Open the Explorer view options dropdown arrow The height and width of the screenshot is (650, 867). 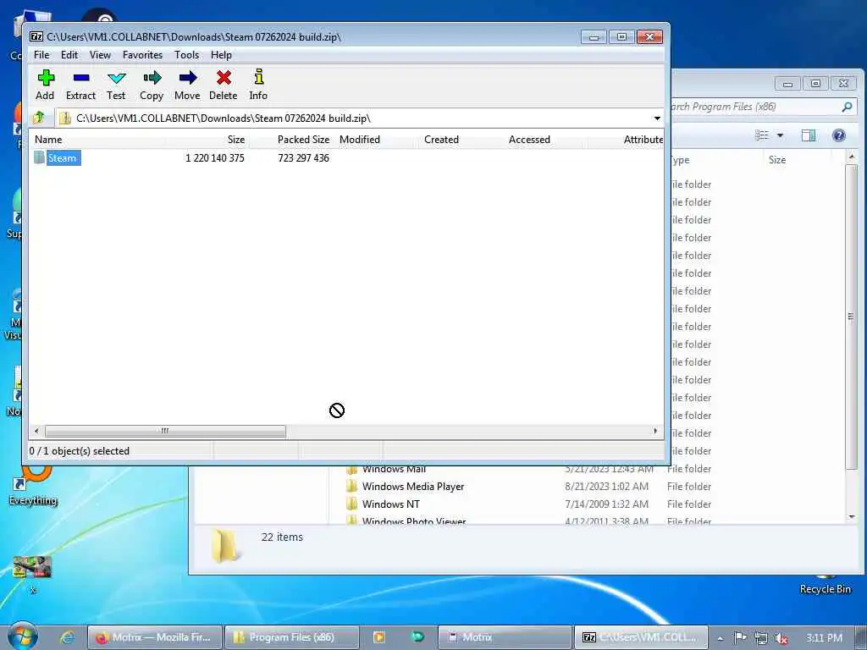tap(780, 135)
